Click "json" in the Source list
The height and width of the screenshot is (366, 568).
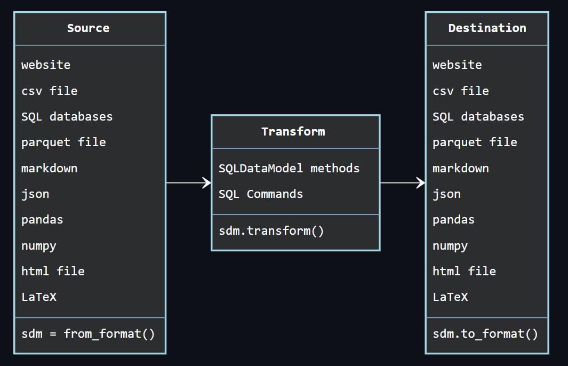coord(35,194)
